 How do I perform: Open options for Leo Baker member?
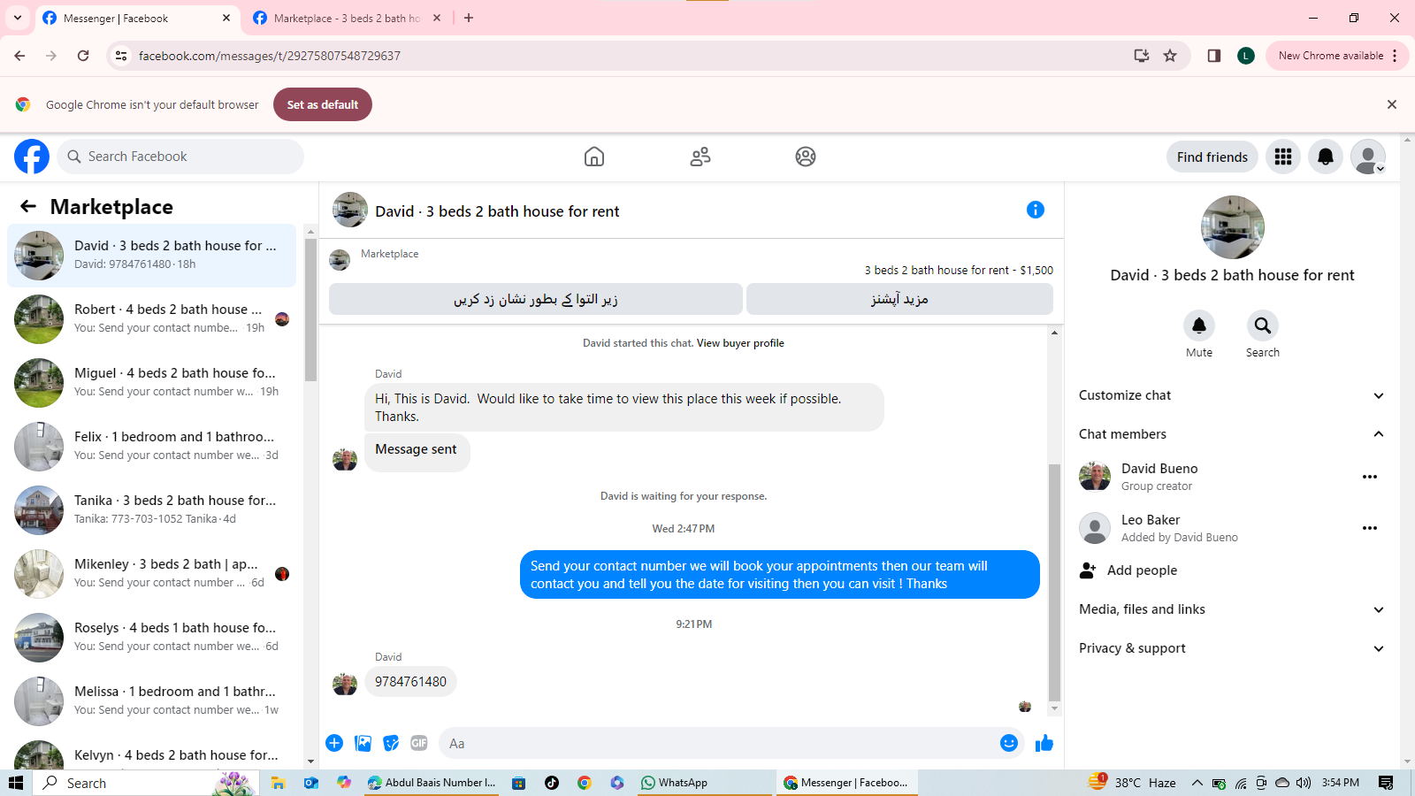click(1370, 528)
